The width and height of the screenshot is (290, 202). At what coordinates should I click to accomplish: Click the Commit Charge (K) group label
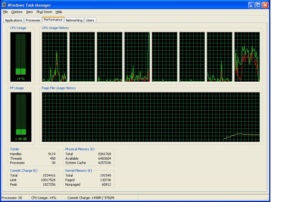24,171
